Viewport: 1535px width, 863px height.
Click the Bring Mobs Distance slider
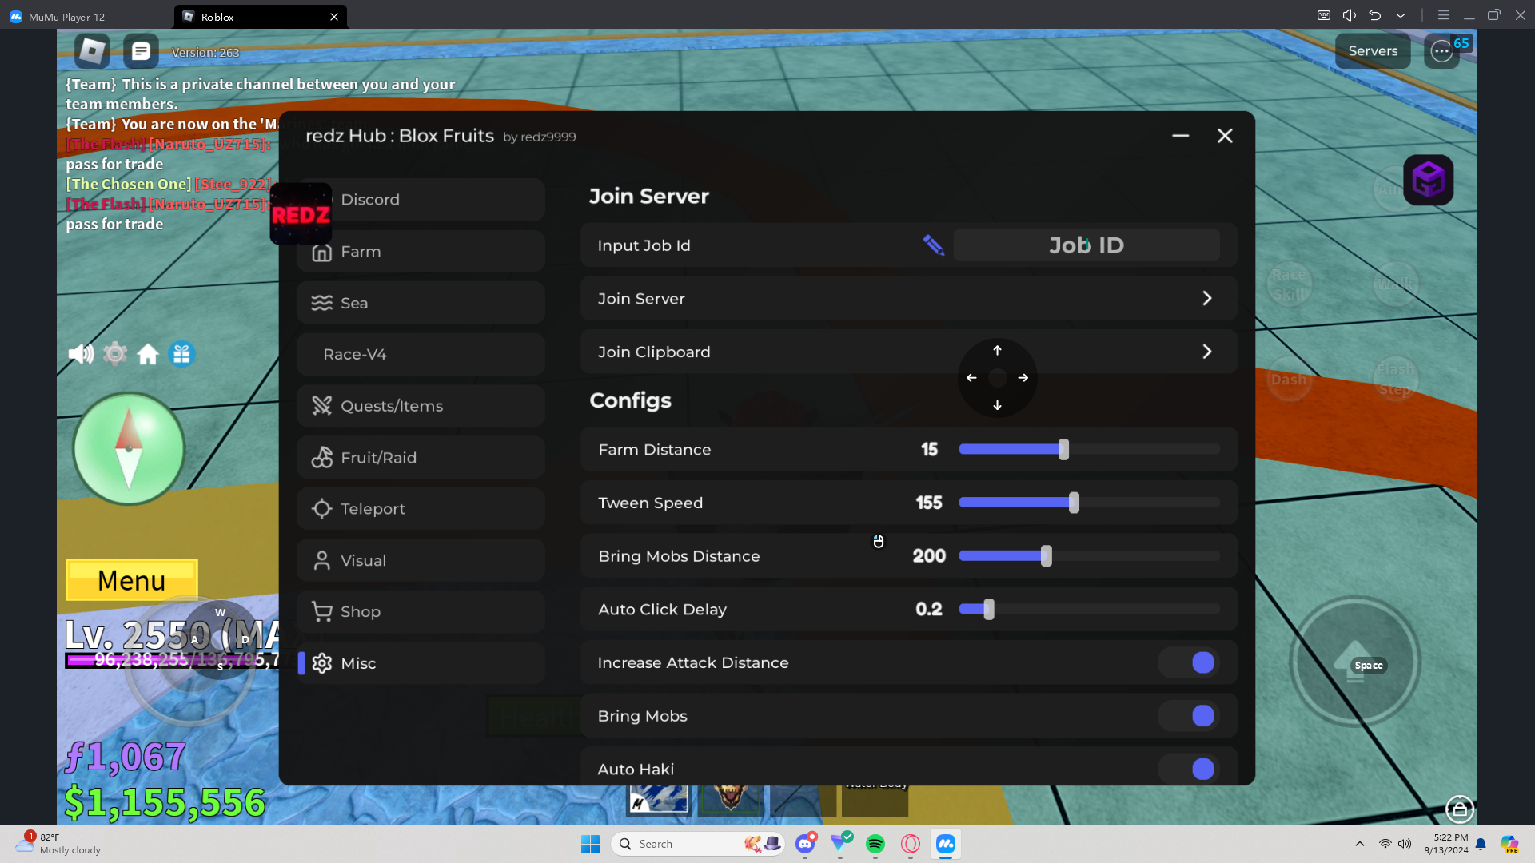pyautogui.click(x=1090, y=555)
